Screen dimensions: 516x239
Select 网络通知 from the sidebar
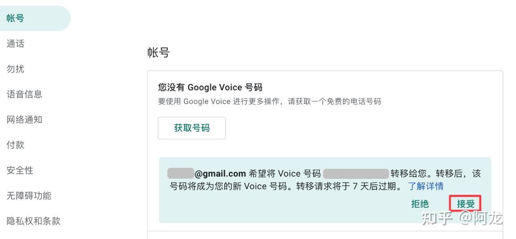(x=24, y=119)
